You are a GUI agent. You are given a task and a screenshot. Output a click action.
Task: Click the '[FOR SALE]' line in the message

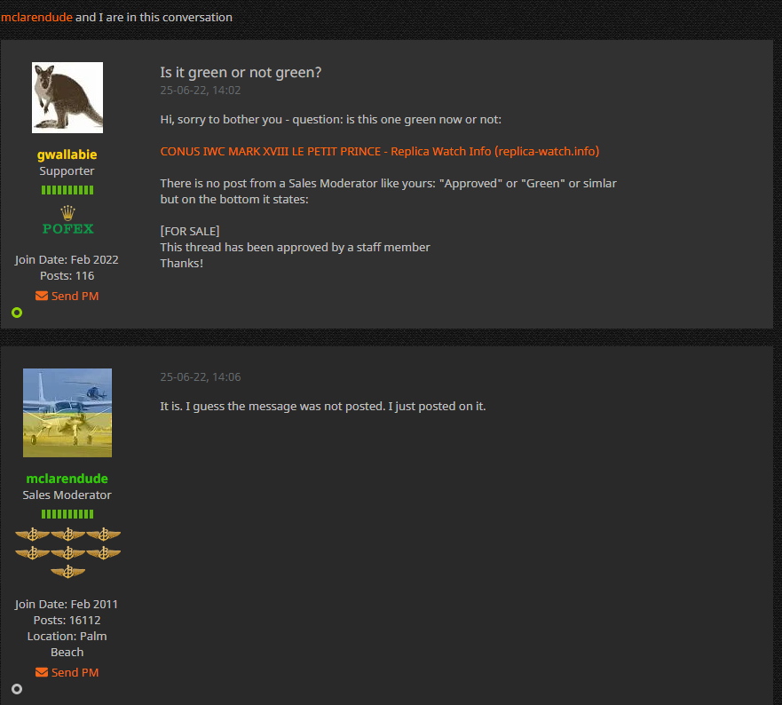click(190, 231)
